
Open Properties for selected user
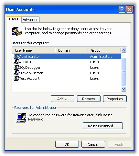click(x=115, y=99)
